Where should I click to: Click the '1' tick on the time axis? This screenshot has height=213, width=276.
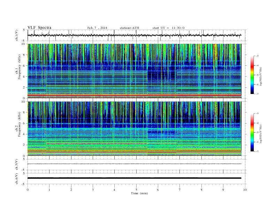49,190
